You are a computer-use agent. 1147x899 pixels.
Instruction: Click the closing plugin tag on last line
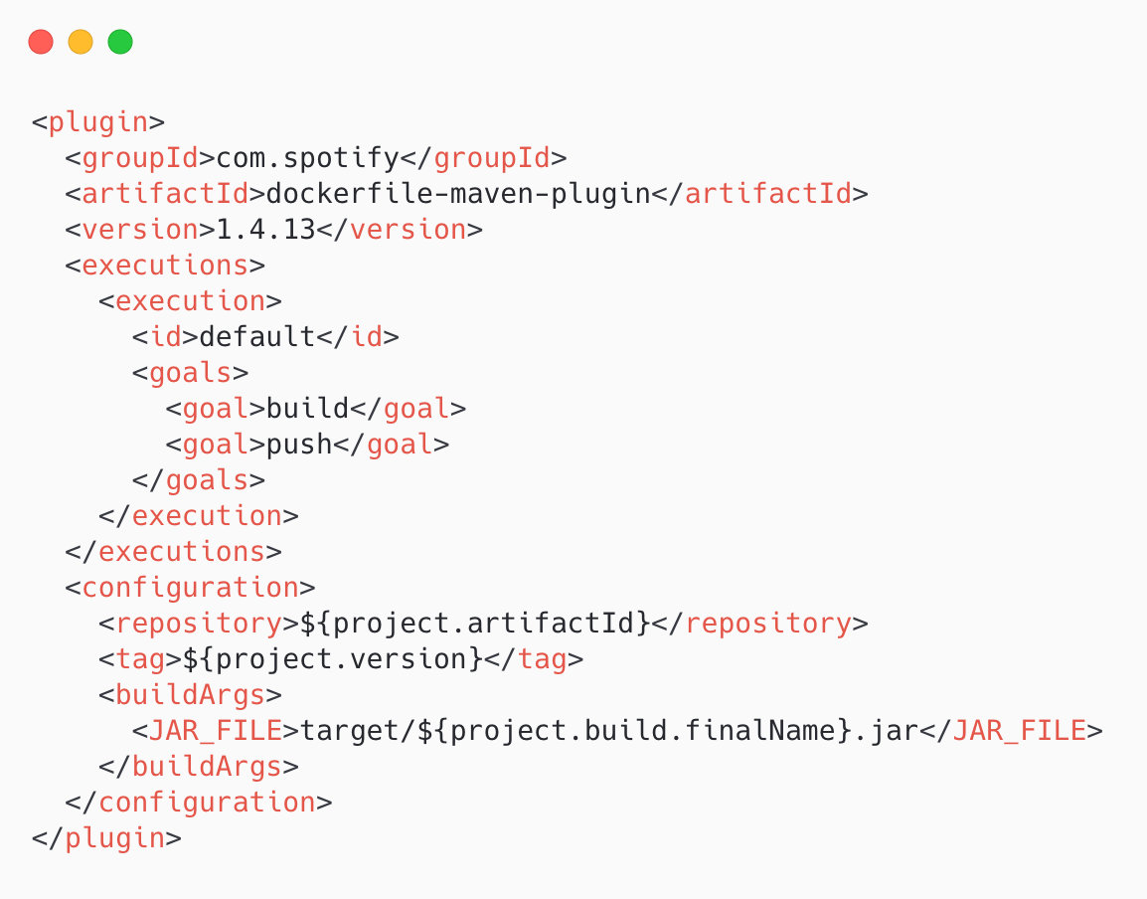[106, 838]
